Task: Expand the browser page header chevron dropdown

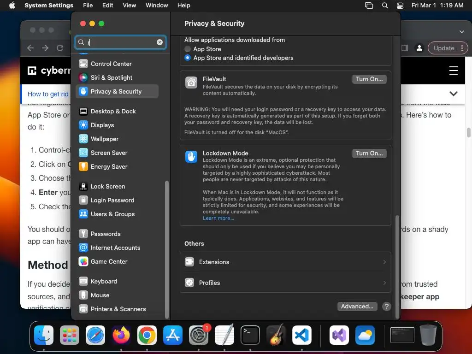Action: tap(454, 94)
